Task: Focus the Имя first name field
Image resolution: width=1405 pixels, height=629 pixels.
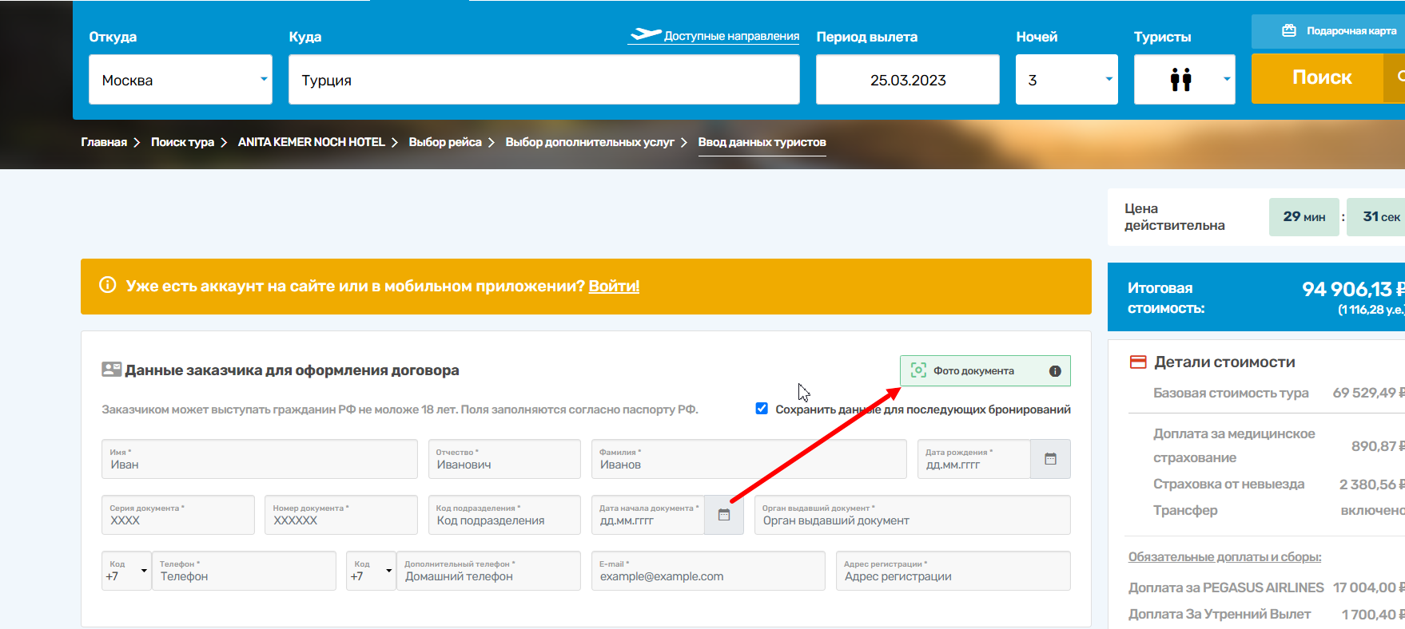Action: [260, 459]
